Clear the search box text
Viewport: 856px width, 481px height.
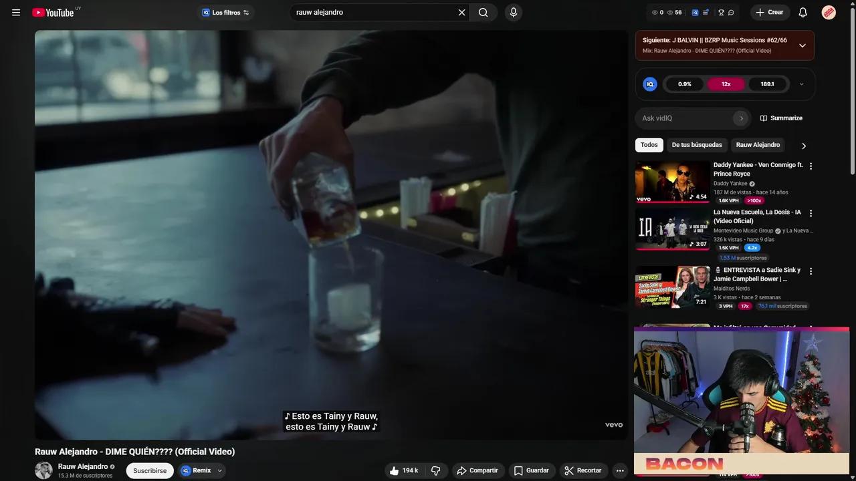pos(461,13)
